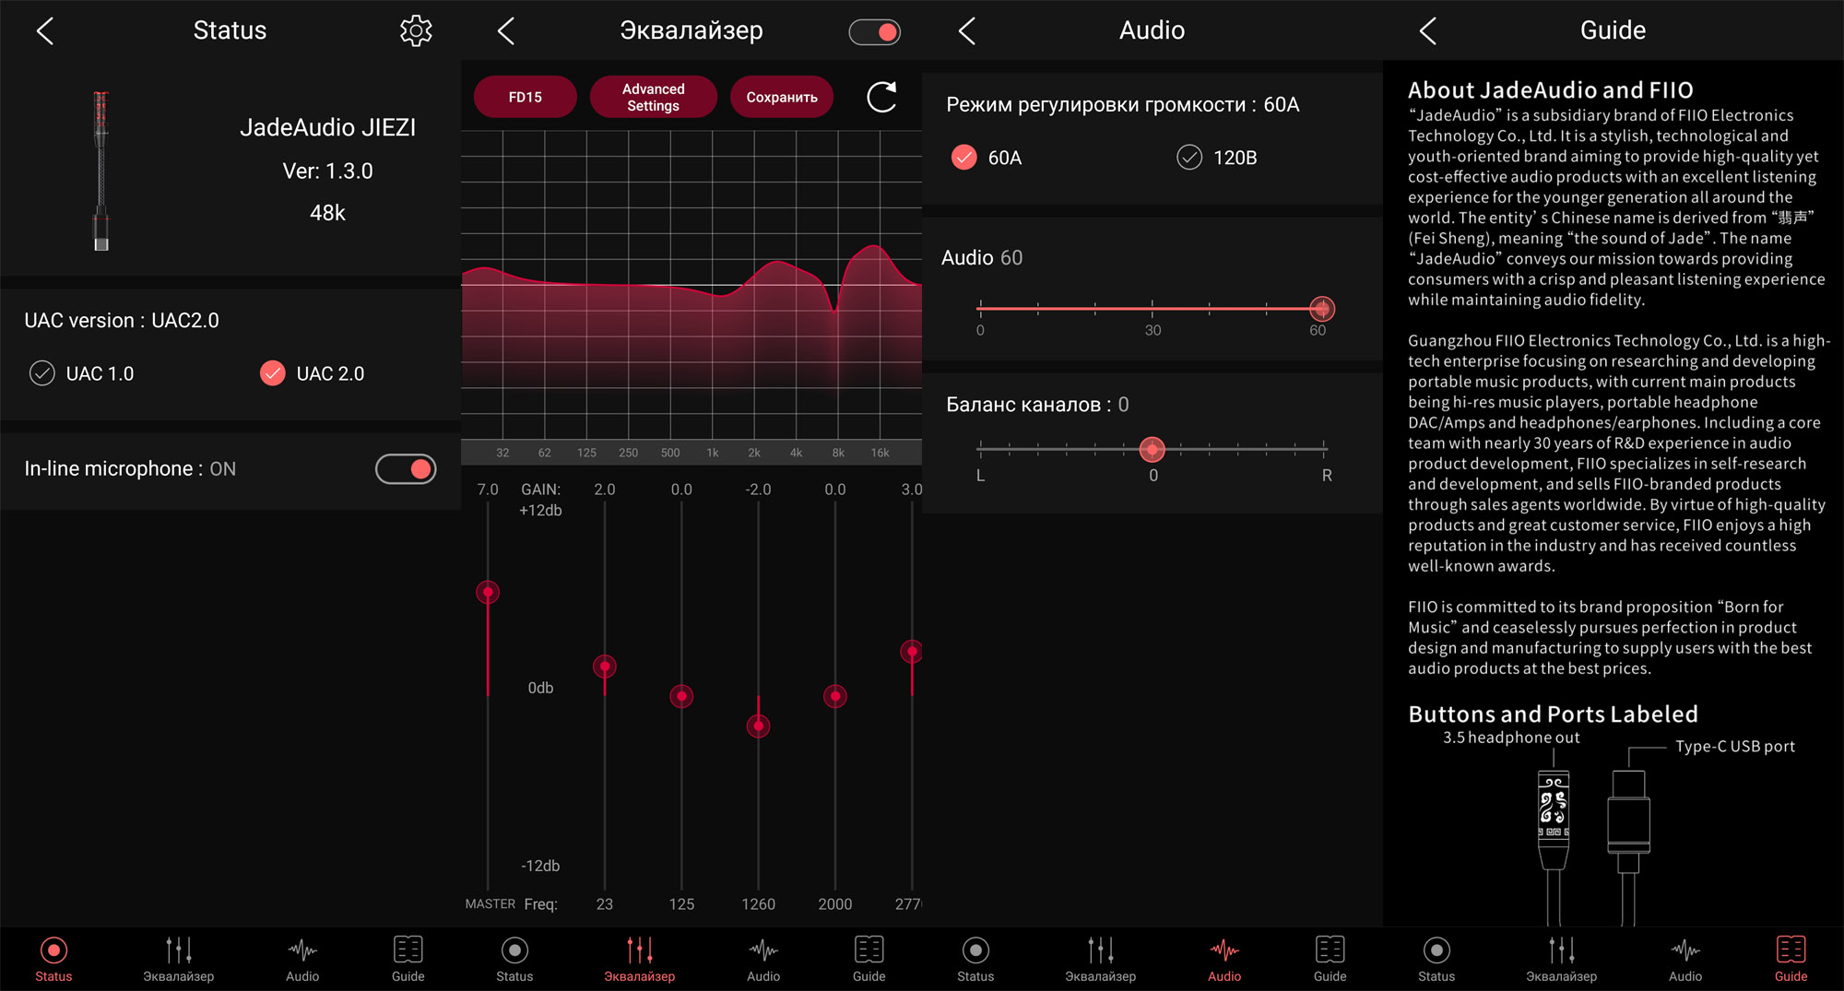Switch to Guide from Audio screen's bottom bar

(x=1330, y=959)
